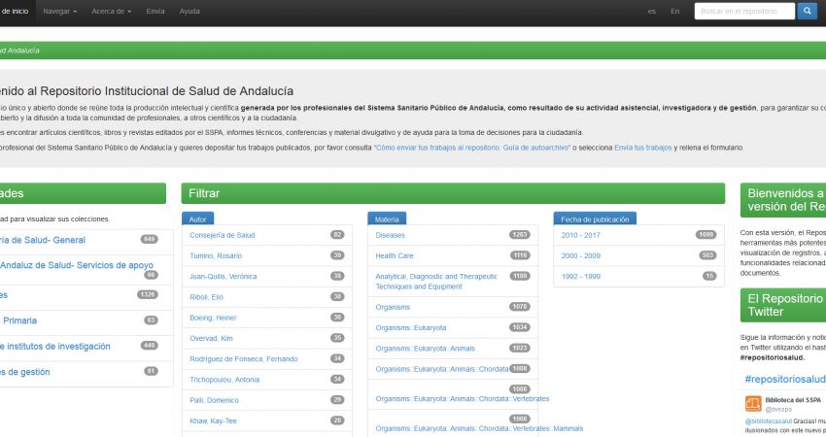
Task: Filter by subject Organisms
Action: [x=393, y=307]
